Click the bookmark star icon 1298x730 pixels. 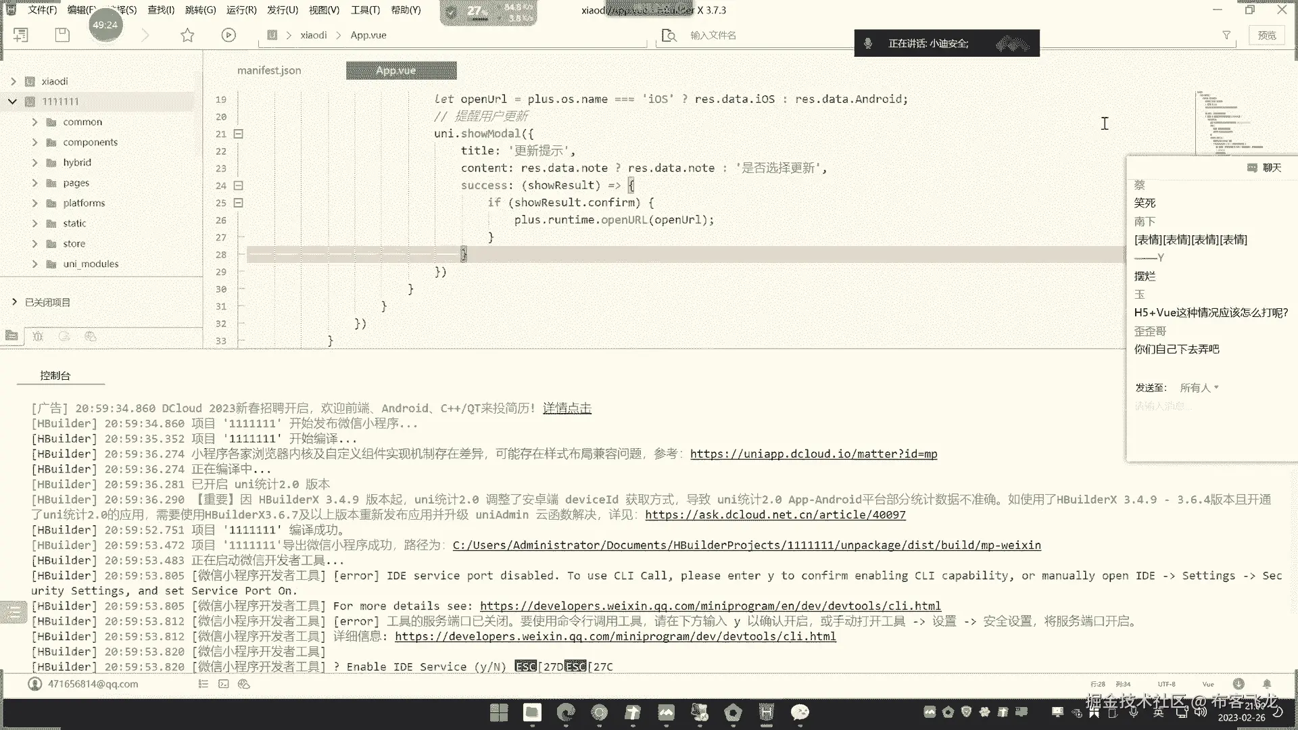187,35
